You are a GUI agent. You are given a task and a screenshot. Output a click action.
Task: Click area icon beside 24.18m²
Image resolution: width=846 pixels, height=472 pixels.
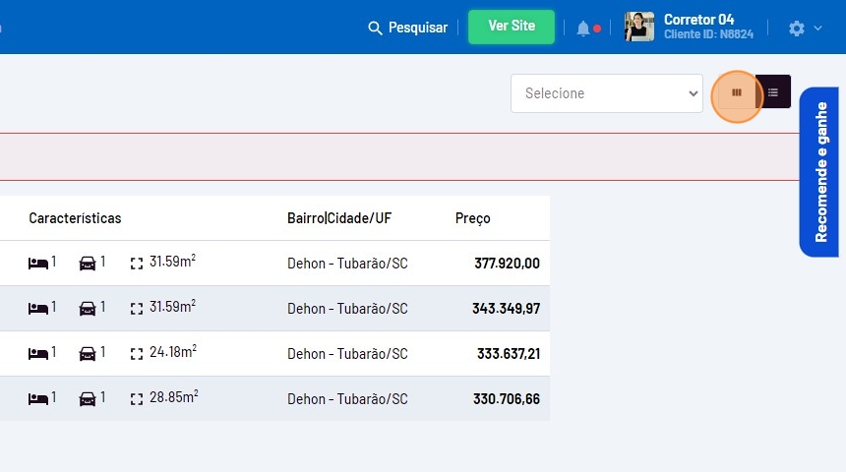(137, 354)
